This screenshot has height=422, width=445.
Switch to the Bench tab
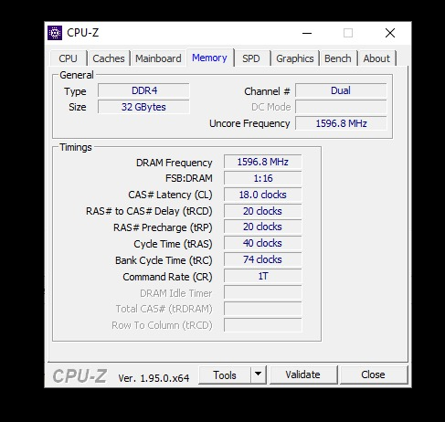(x=338, y=58)
